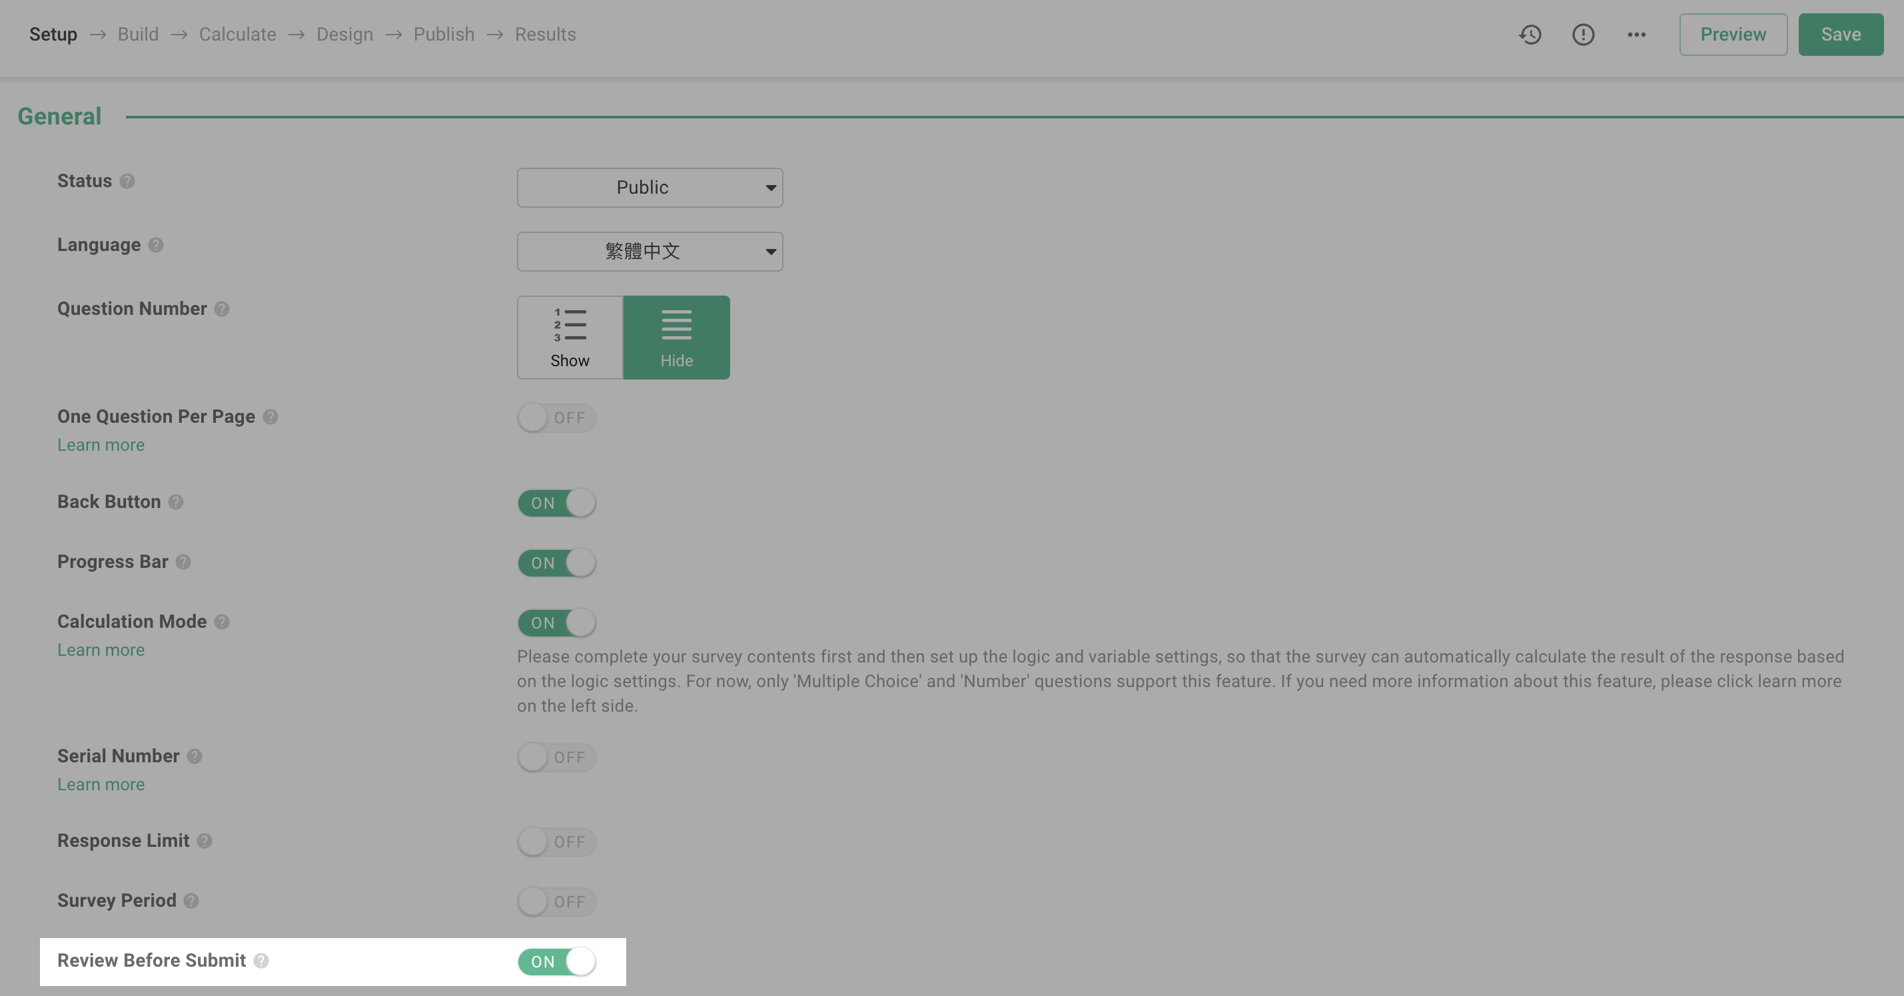The height and width of the screenshot is (996, 1904).
Task: Click the Calculation Mode help icon
Action: pyautogui.click(x=222, y=622)
